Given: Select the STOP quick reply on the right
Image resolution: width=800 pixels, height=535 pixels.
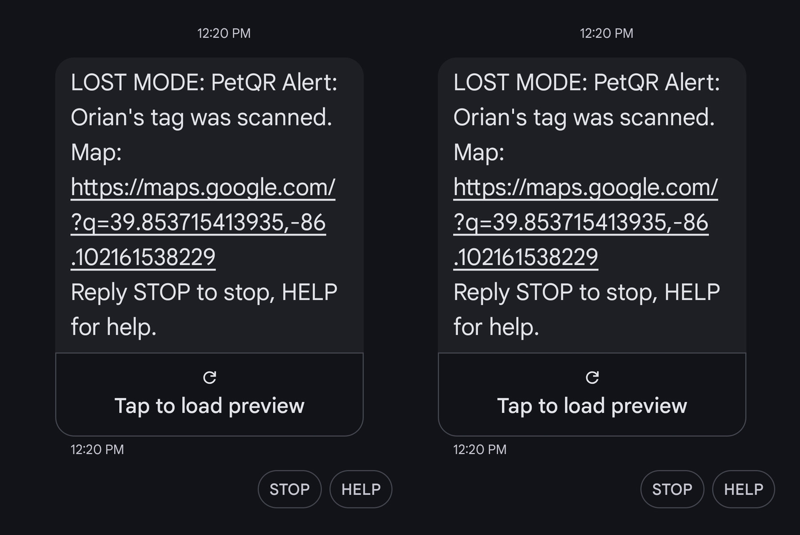Looking at the screenshot, I should (x=672, y=489).
